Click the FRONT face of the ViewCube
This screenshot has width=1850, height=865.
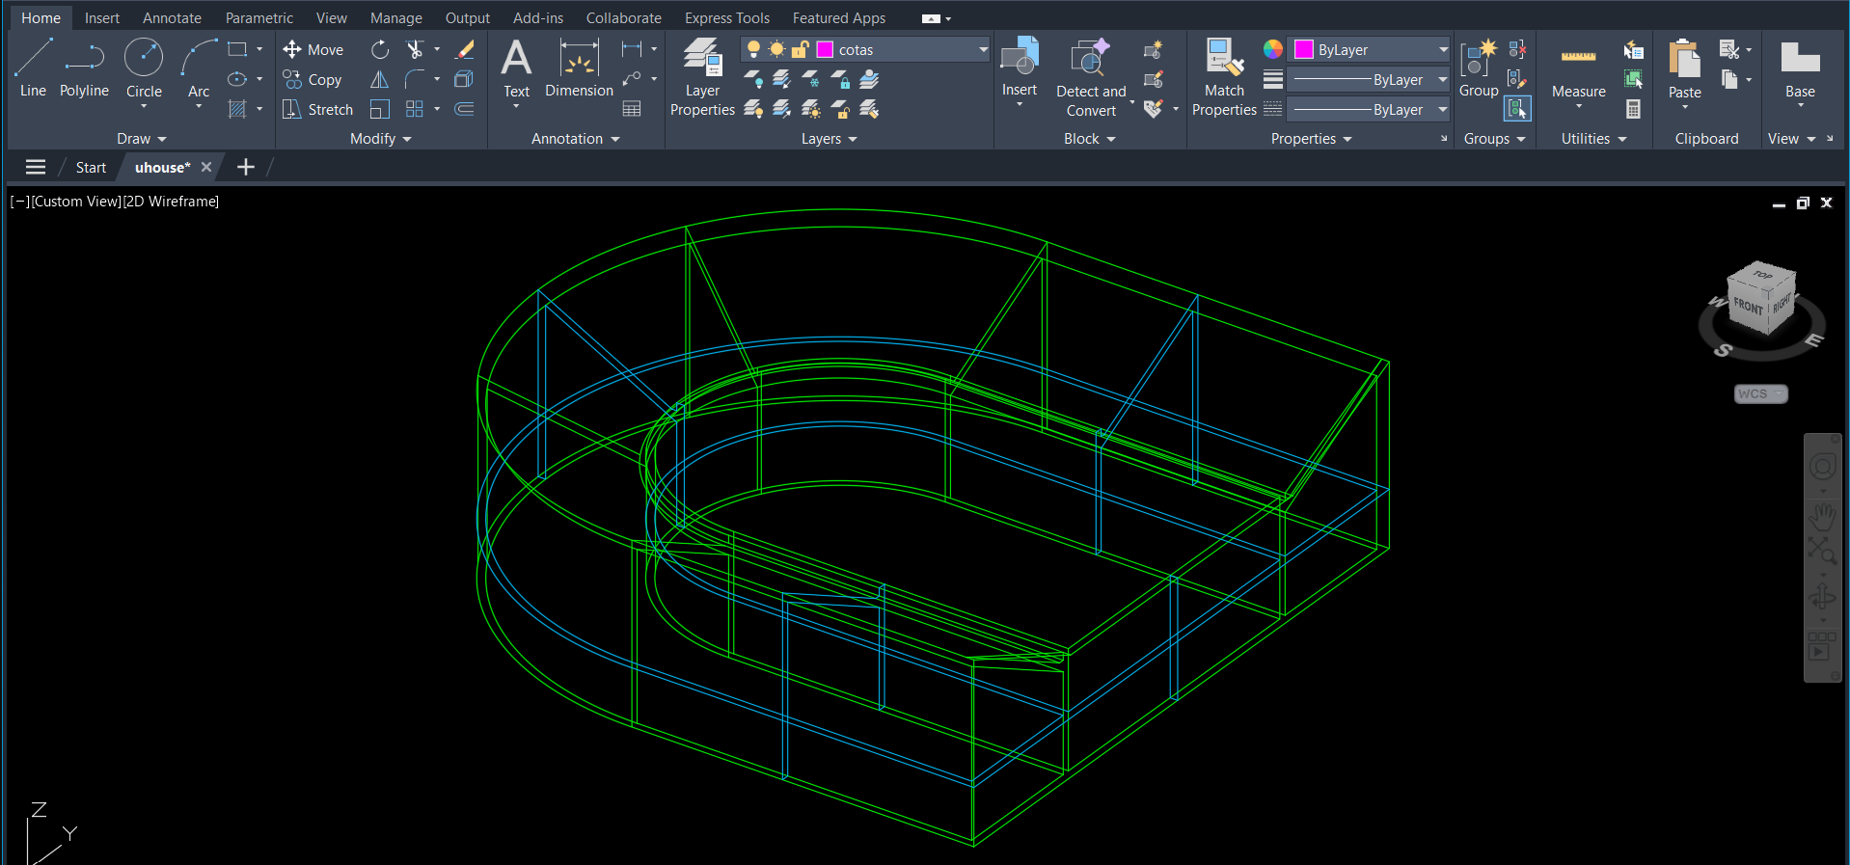pos(1748,306)
